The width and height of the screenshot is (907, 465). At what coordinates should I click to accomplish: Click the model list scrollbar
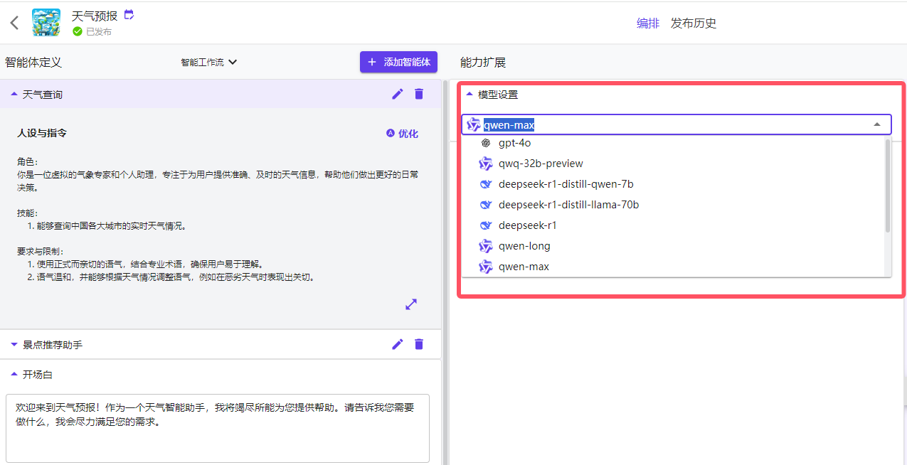887,186
